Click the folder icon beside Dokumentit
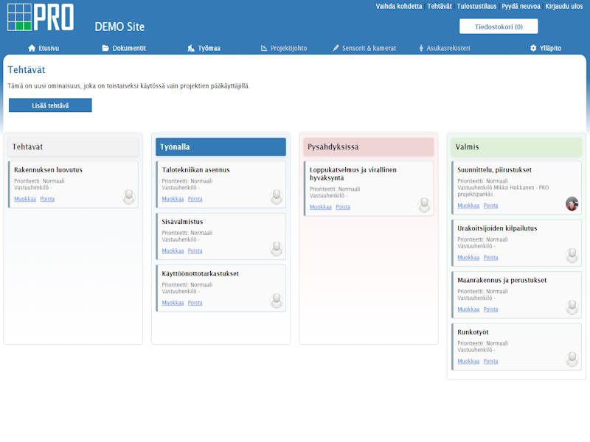 (x=105, y=48)
